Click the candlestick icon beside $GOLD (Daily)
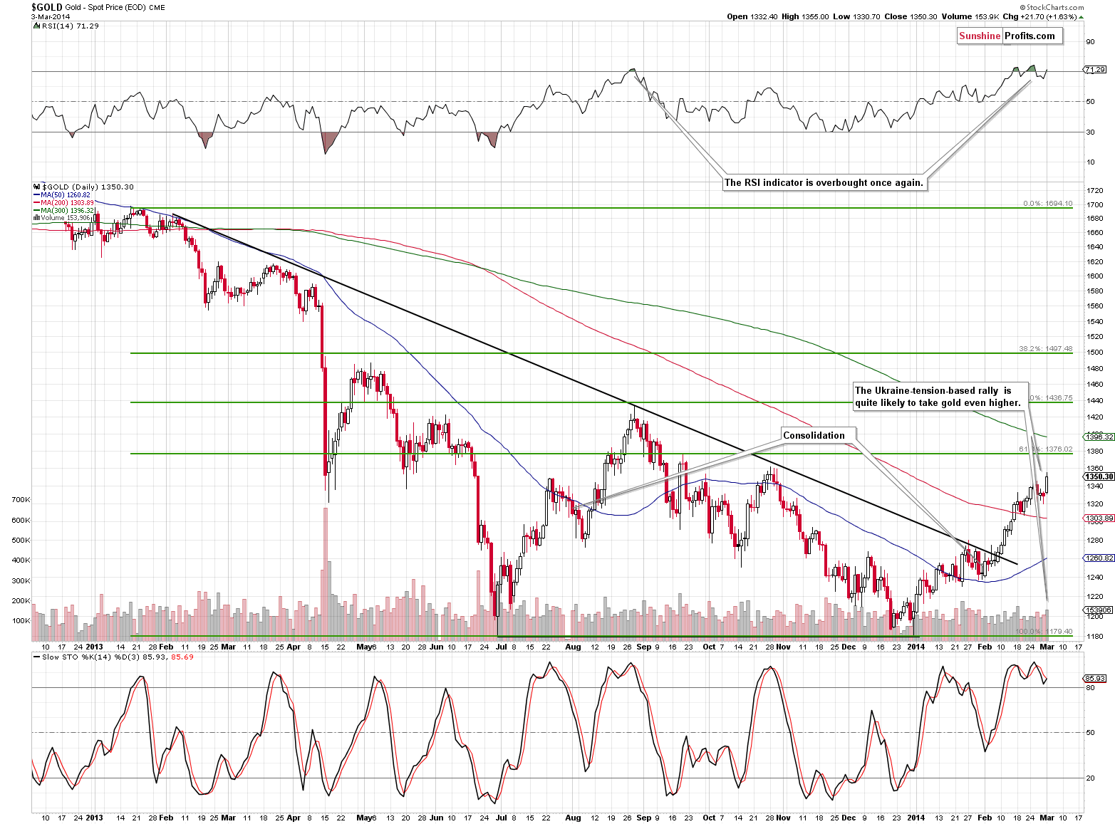 click(37, 187)
